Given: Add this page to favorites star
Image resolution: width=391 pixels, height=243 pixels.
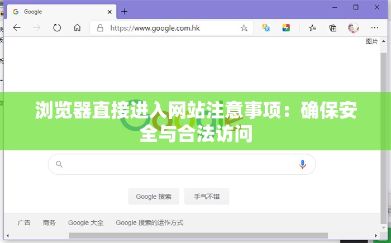Looking at the screenshot, I should tap(244, 28).
